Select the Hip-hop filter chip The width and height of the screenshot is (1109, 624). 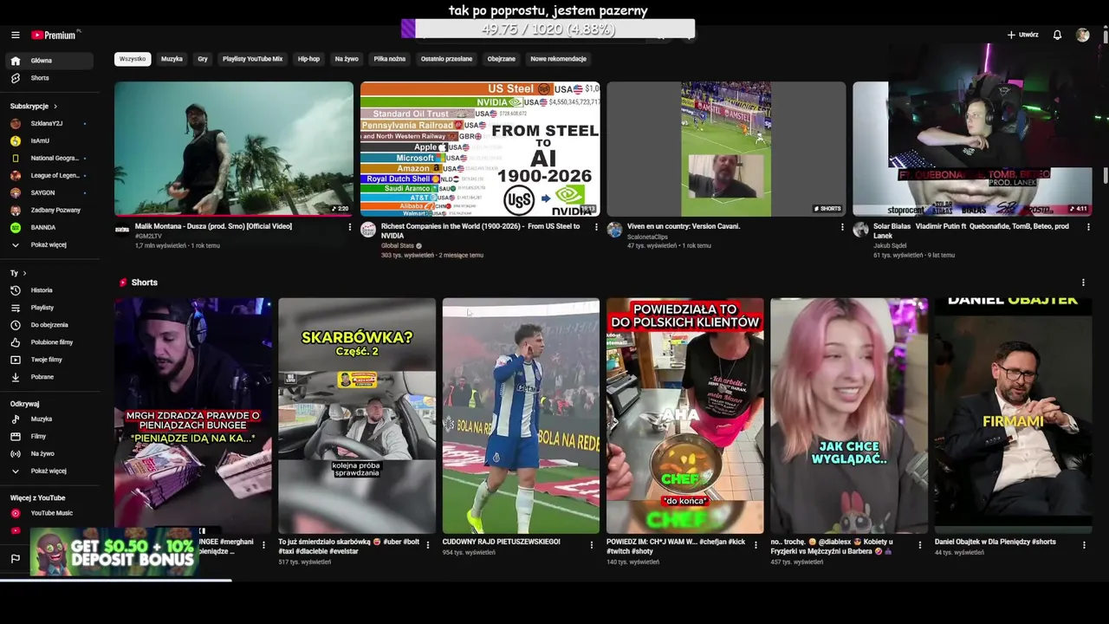[308, 59]
